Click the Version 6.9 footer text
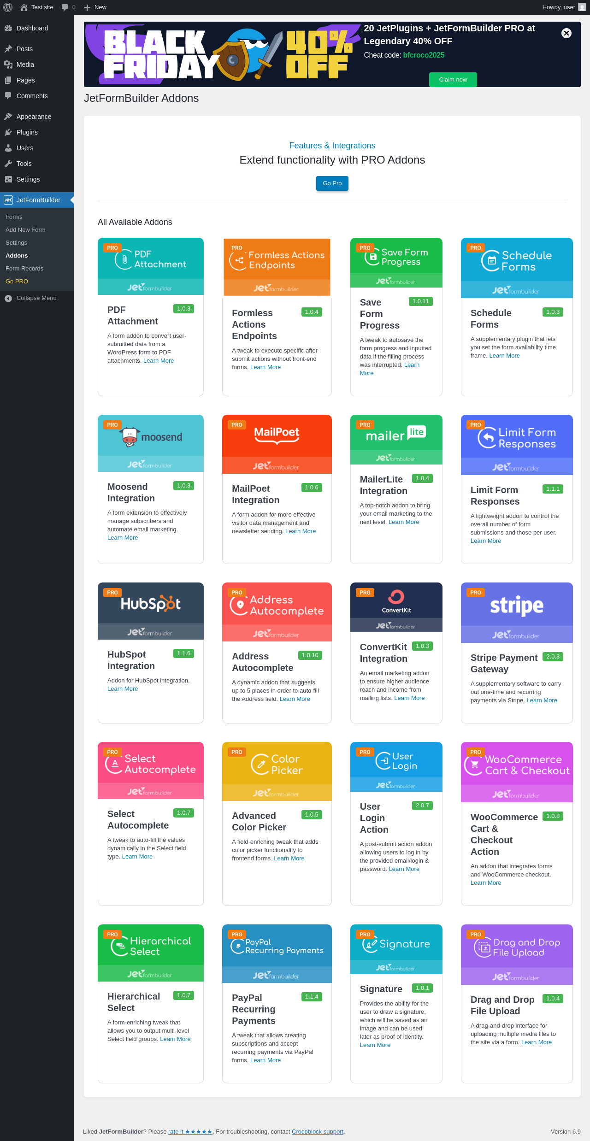 [x=566, y=1131]
